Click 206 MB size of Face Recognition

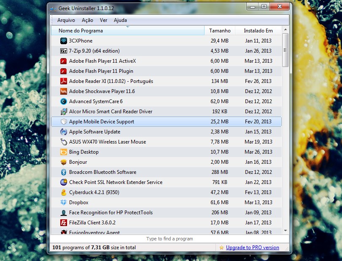click(x=219, y=213)
